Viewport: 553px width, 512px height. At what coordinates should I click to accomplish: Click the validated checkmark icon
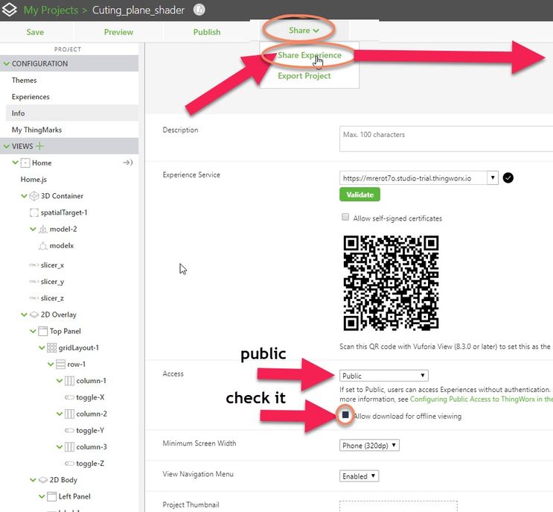(x=508, y=177)
